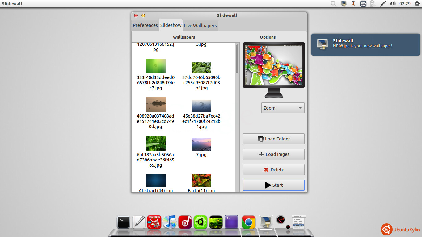422x237 pixels.
Task: Select the 7.jpg wallpaper thumbnail
Action: click(x=201, y=144)
